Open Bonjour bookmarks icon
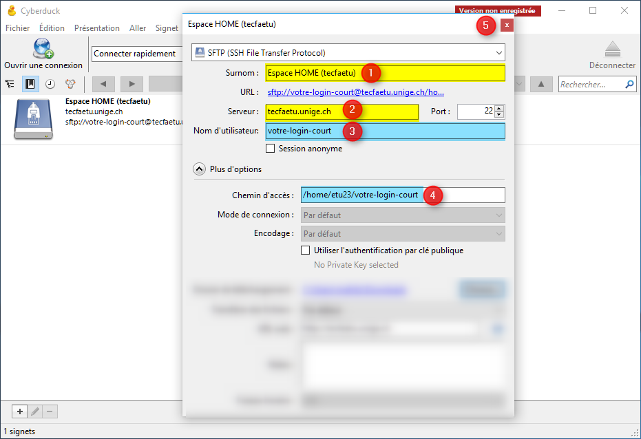 [70, 84]
